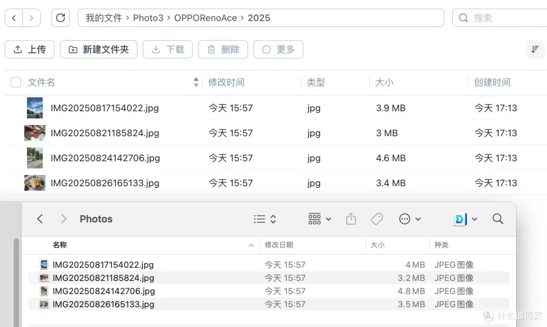Toggle the sort direction caret in Finder
The height and width of the screenshot is (327, 547).
(x=251, y=246)
